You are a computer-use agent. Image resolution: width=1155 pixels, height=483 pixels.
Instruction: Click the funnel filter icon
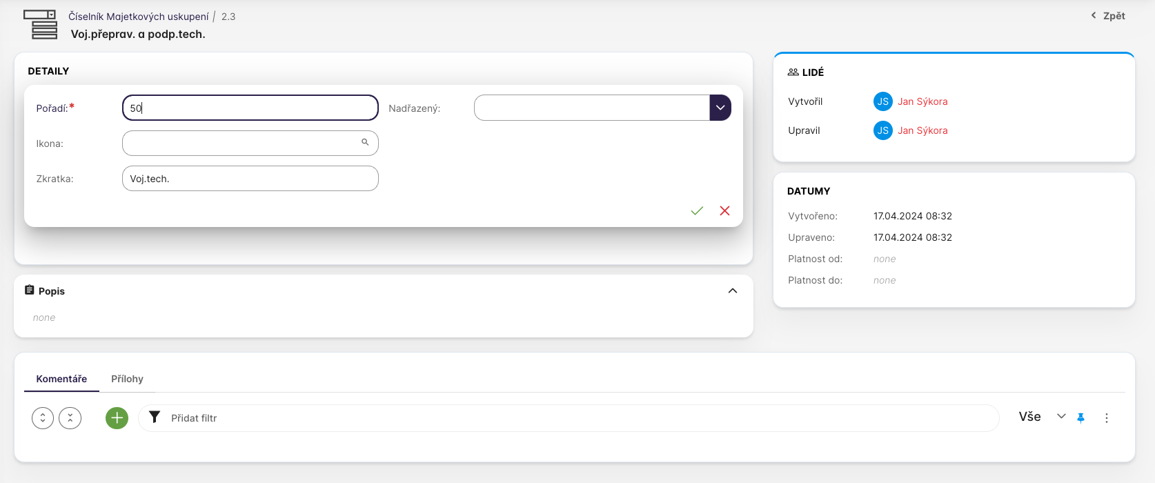[x=155, y=417]
